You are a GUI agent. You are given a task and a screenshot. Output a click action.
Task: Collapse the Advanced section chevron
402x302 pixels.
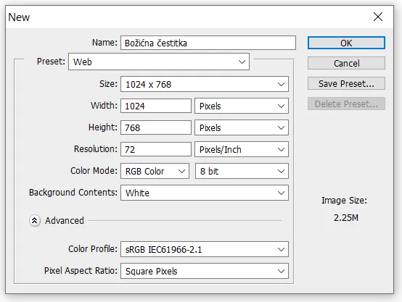(x=35, y=221)
